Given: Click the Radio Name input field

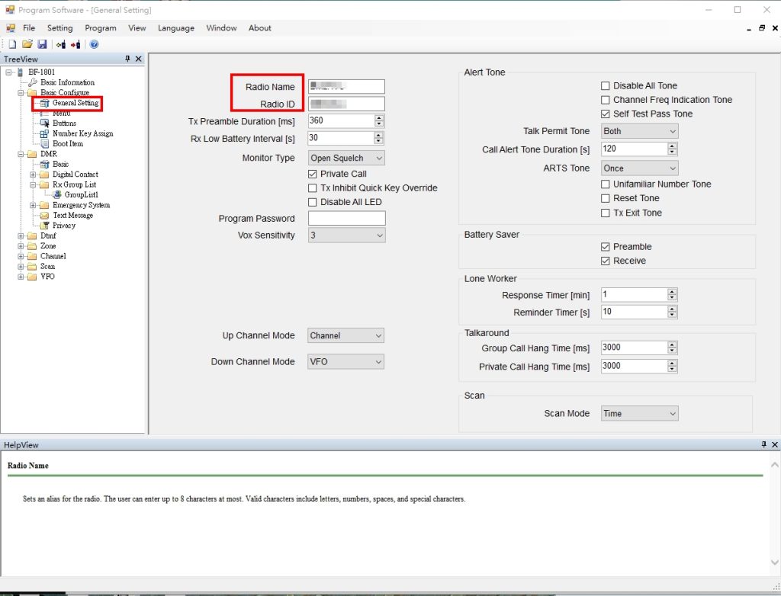Looking at the screenshot, I should [347, 86].
